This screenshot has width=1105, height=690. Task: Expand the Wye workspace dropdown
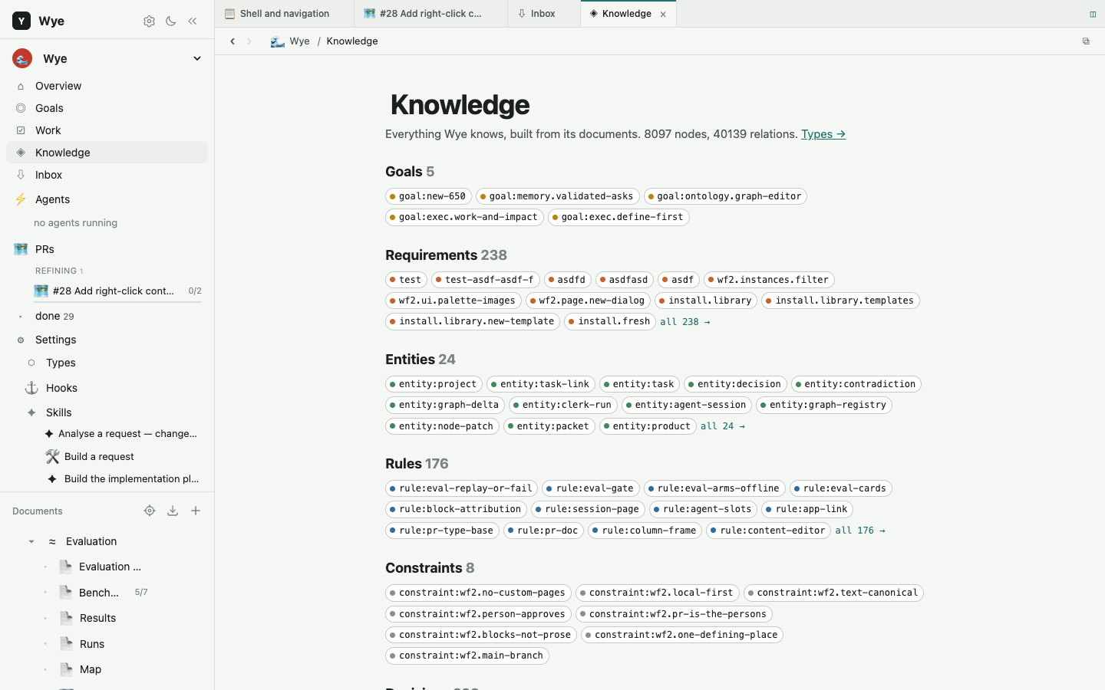197,59
